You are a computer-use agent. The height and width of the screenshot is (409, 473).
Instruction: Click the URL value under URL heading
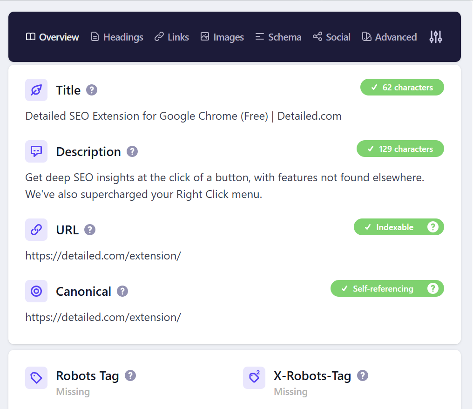click(103, 256)
